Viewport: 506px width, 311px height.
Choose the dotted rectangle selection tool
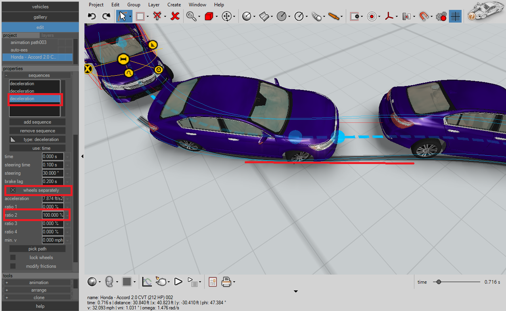pyautogui.click(x=140, y=16)
